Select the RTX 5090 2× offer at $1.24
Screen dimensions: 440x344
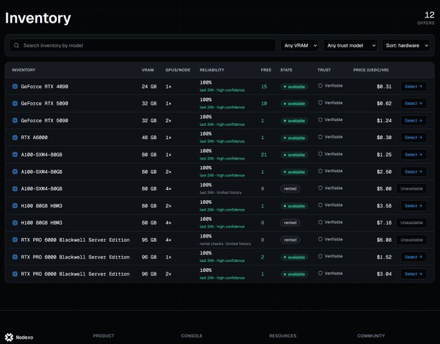413,120
